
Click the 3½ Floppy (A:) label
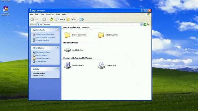tap(78, 65)
